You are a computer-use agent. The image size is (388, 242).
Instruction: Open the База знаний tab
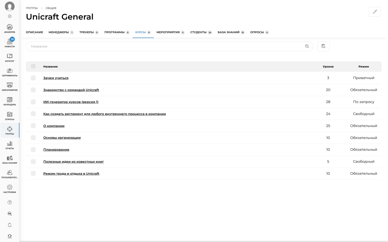[x=231, y=32]
